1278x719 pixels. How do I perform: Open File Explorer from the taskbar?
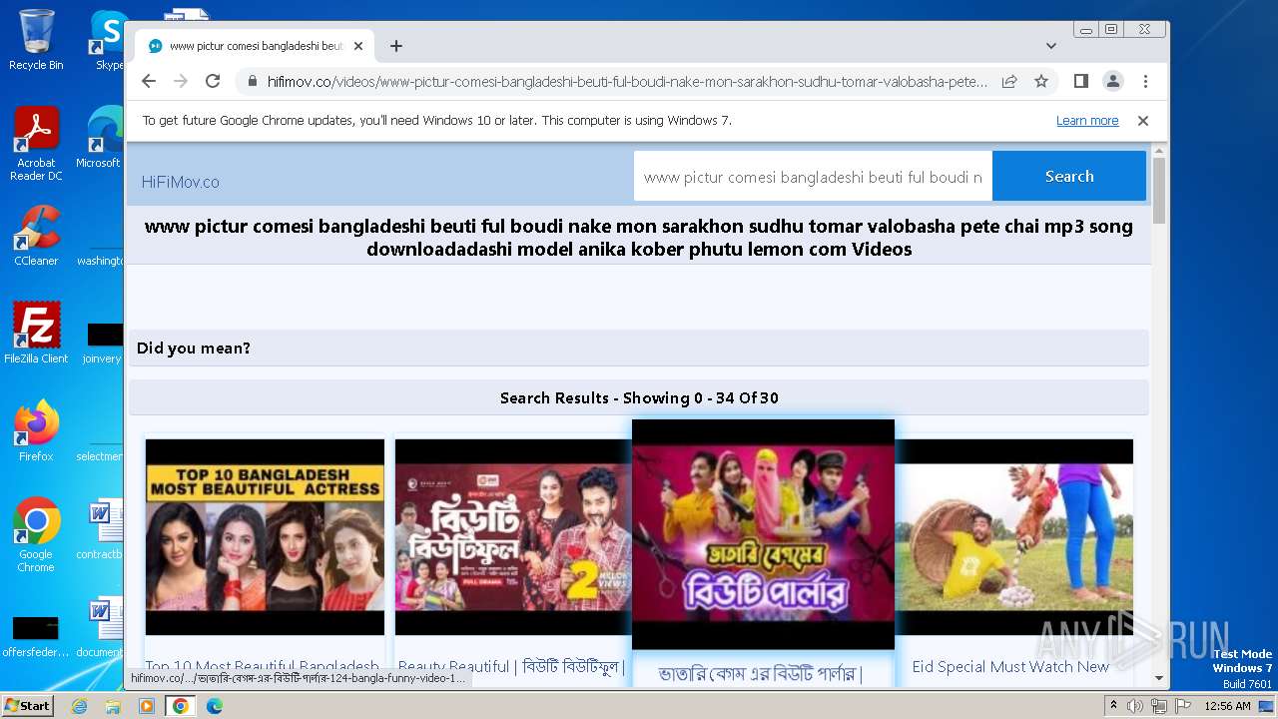click(x=113, y=706)
